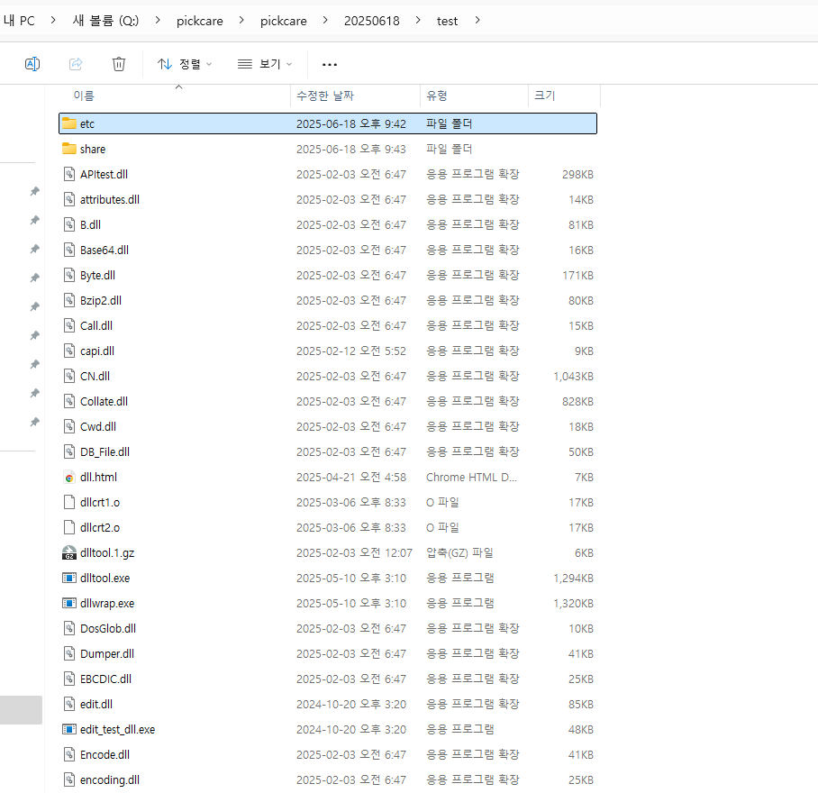
Task: Select the EBCDIC.dll file name
Action: click(106, 679)
